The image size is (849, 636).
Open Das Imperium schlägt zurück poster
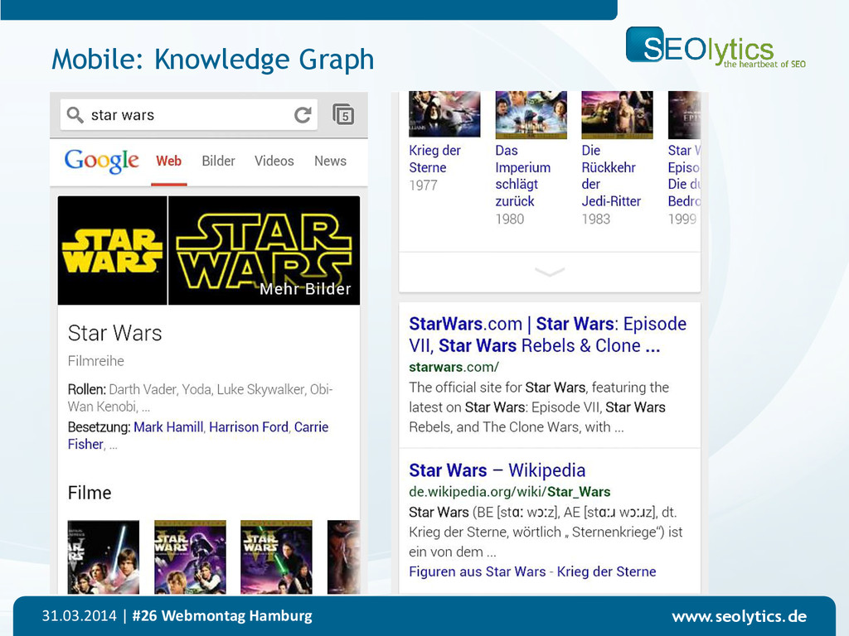[x=531, y=114]
